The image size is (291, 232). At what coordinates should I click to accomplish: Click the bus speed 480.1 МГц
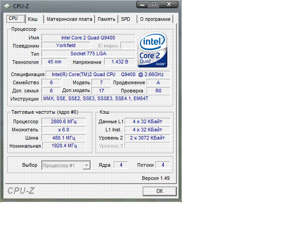64,138
